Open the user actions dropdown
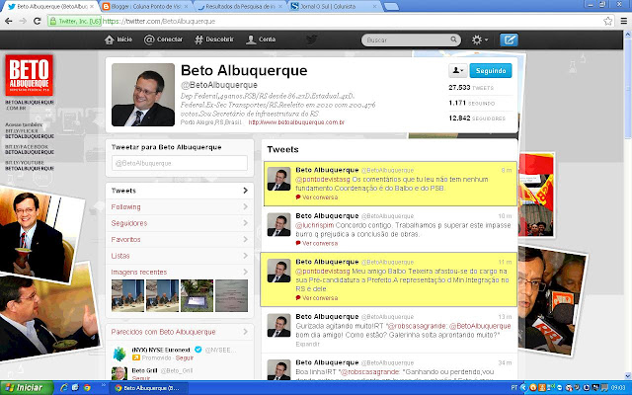The height and width of the screenshot is (395, 632). [x=457, y=70]
